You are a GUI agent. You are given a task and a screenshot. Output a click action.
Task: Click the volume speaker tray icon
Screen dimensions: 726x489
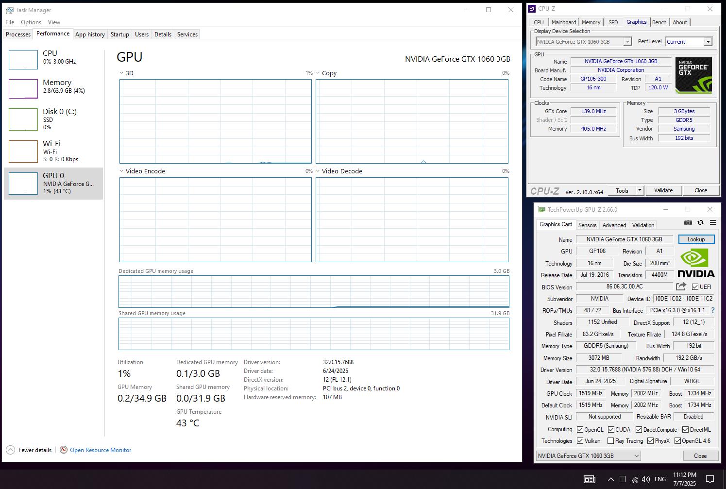tap(645, 479)
